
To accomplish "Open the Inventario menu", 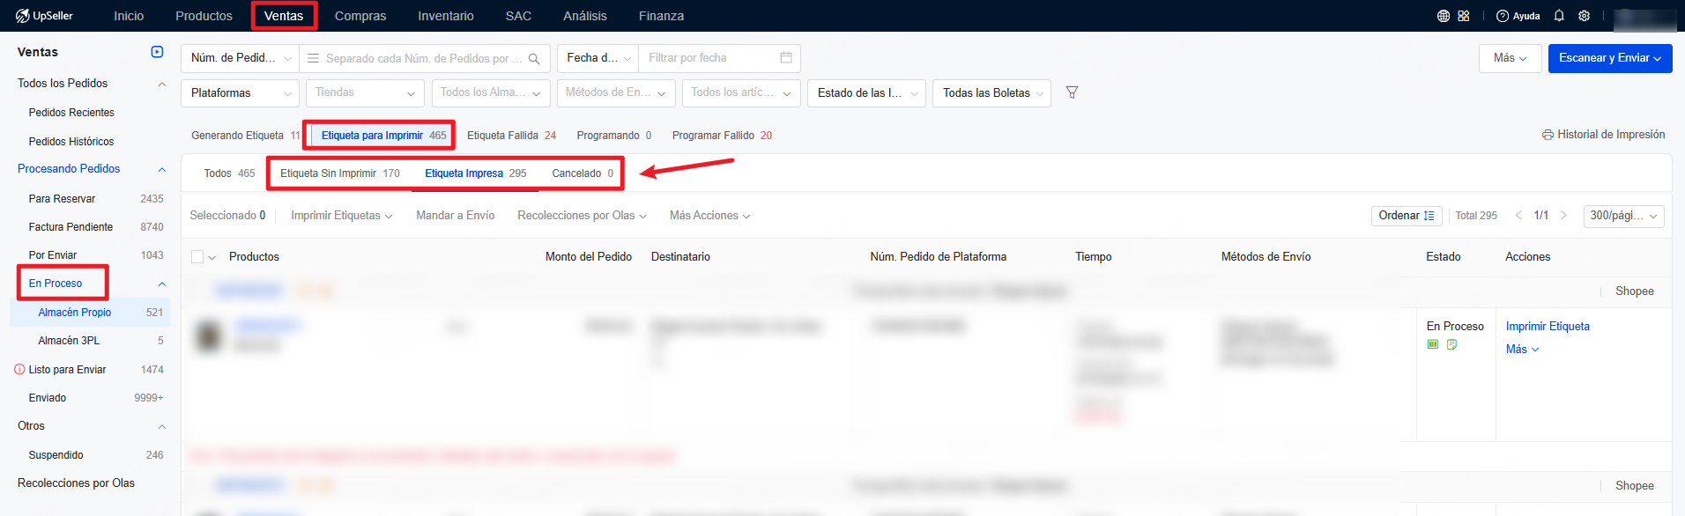I will point(445,16).
